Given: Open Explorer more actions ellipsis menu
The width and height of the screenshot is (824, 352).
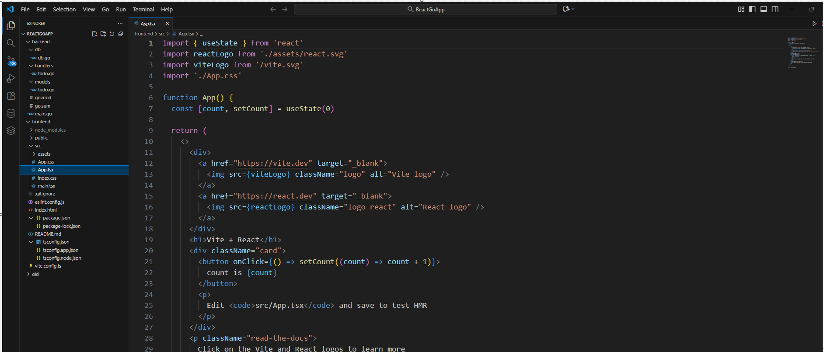Looking at the screenshot, I should click(120, 24).
